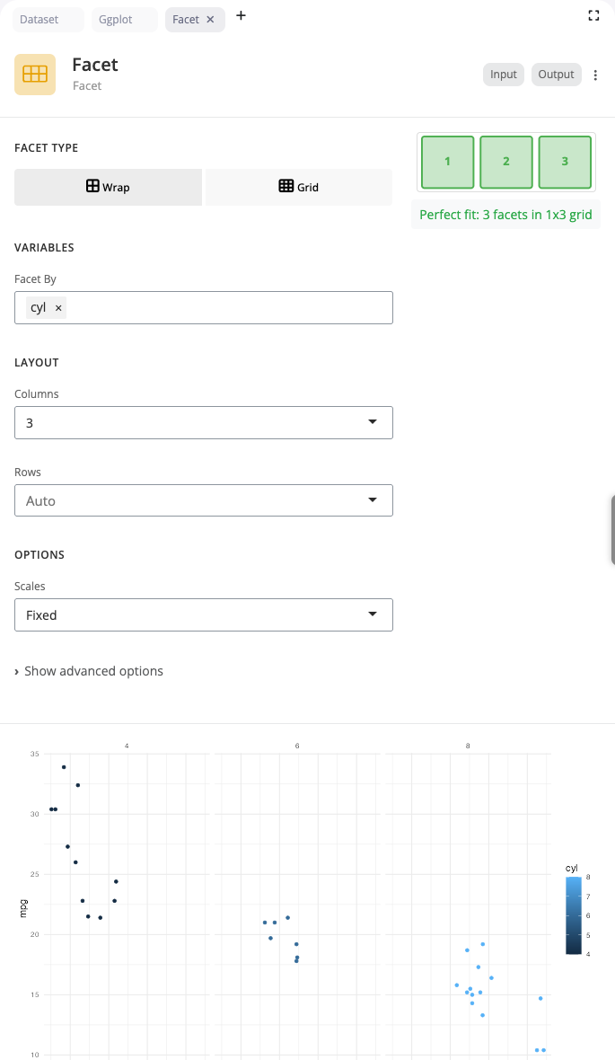Click the yellow Facet block icon

(35, 74)
